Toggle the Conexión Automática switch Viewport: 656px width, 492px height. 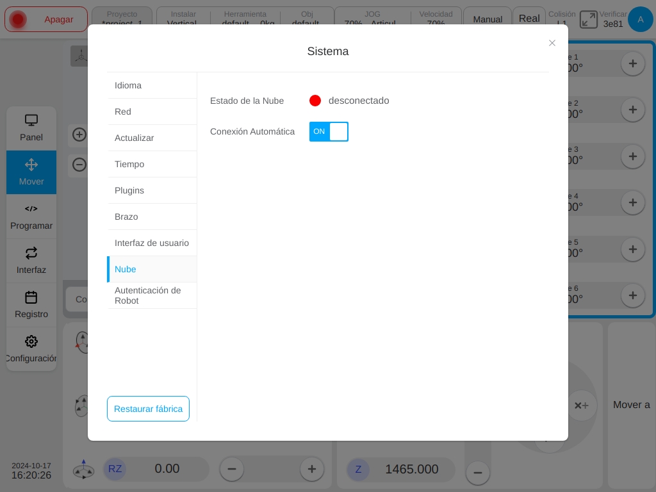pyautogui.click(x=329, y=131)
